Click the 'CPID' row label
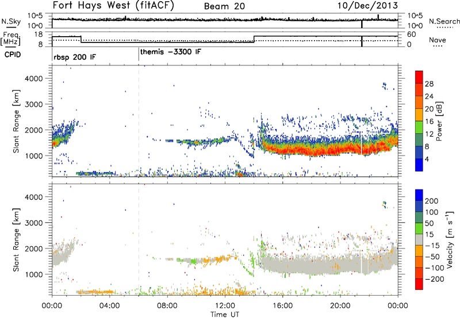Viewport: 460px width, 318px height. point(13,55)
